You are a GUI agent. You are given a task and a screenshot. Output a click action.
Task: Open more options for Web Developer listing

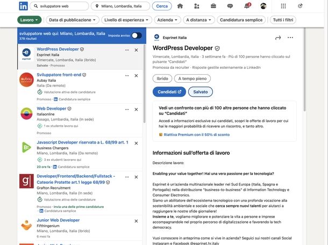coord(127,110)
